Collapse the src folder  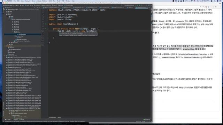pos(6,15)
